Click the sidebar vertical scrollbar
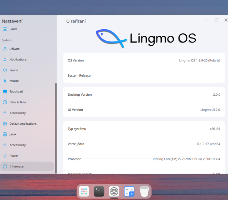 point(56,125)
